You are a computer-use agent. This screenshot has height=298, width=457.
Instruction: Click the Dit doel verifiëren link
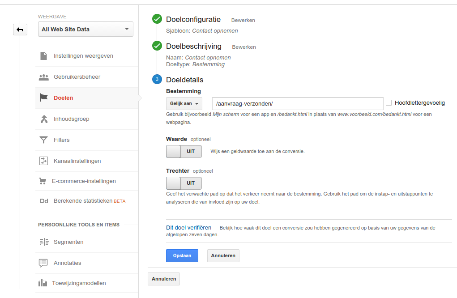188,227
